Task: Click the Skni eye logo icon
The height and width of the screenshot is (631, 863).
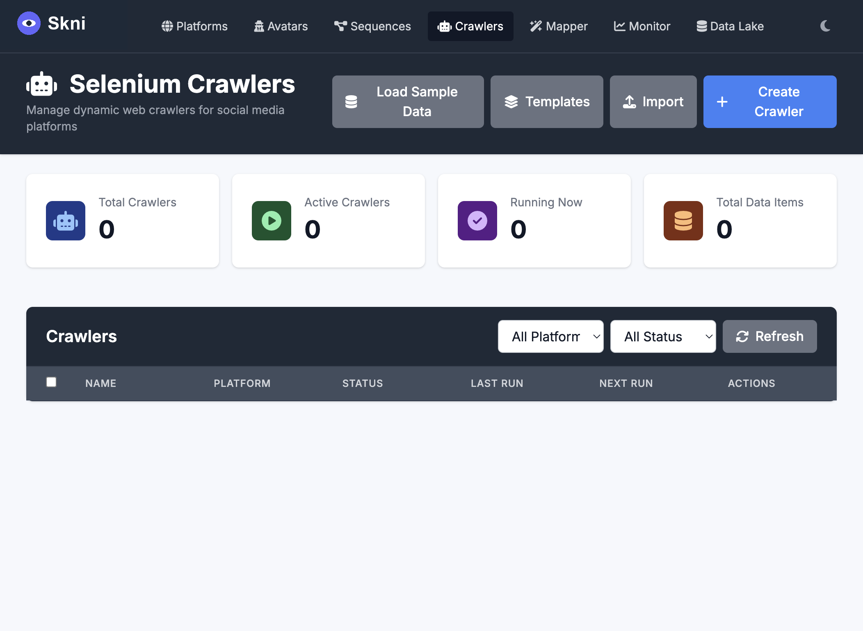Action: click(x=29, y=23)
